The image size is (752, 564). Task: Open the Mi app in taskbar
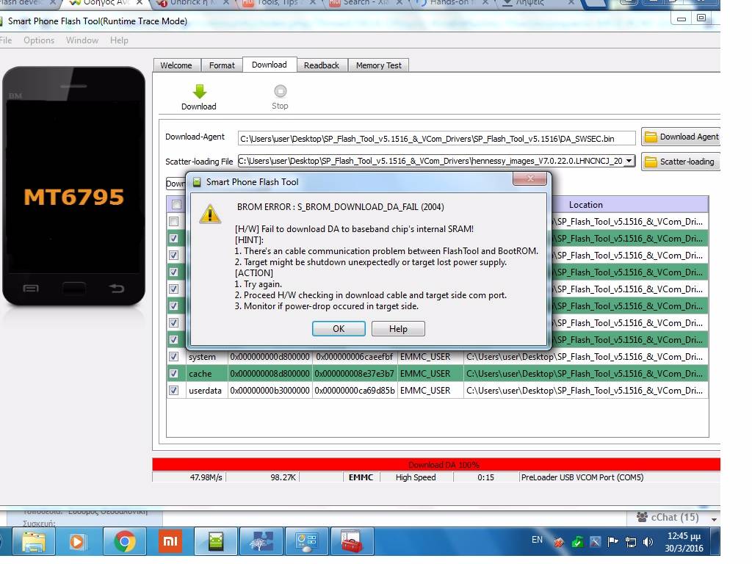(170, 542)
